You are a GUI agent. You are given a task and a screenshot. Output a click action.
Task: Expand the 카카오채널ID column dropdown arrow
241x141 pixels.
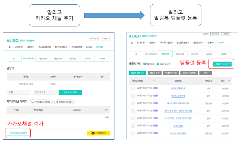tap(154, 81)
